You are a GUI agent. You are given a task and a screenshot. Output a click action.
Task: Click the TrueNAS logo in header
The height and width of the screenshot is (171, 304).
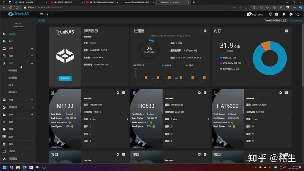pyautogui.click(x=19, y=14)
